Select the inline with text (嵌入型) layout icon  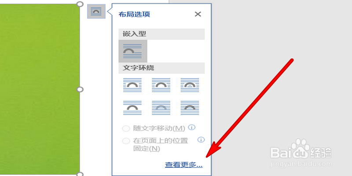133,51
